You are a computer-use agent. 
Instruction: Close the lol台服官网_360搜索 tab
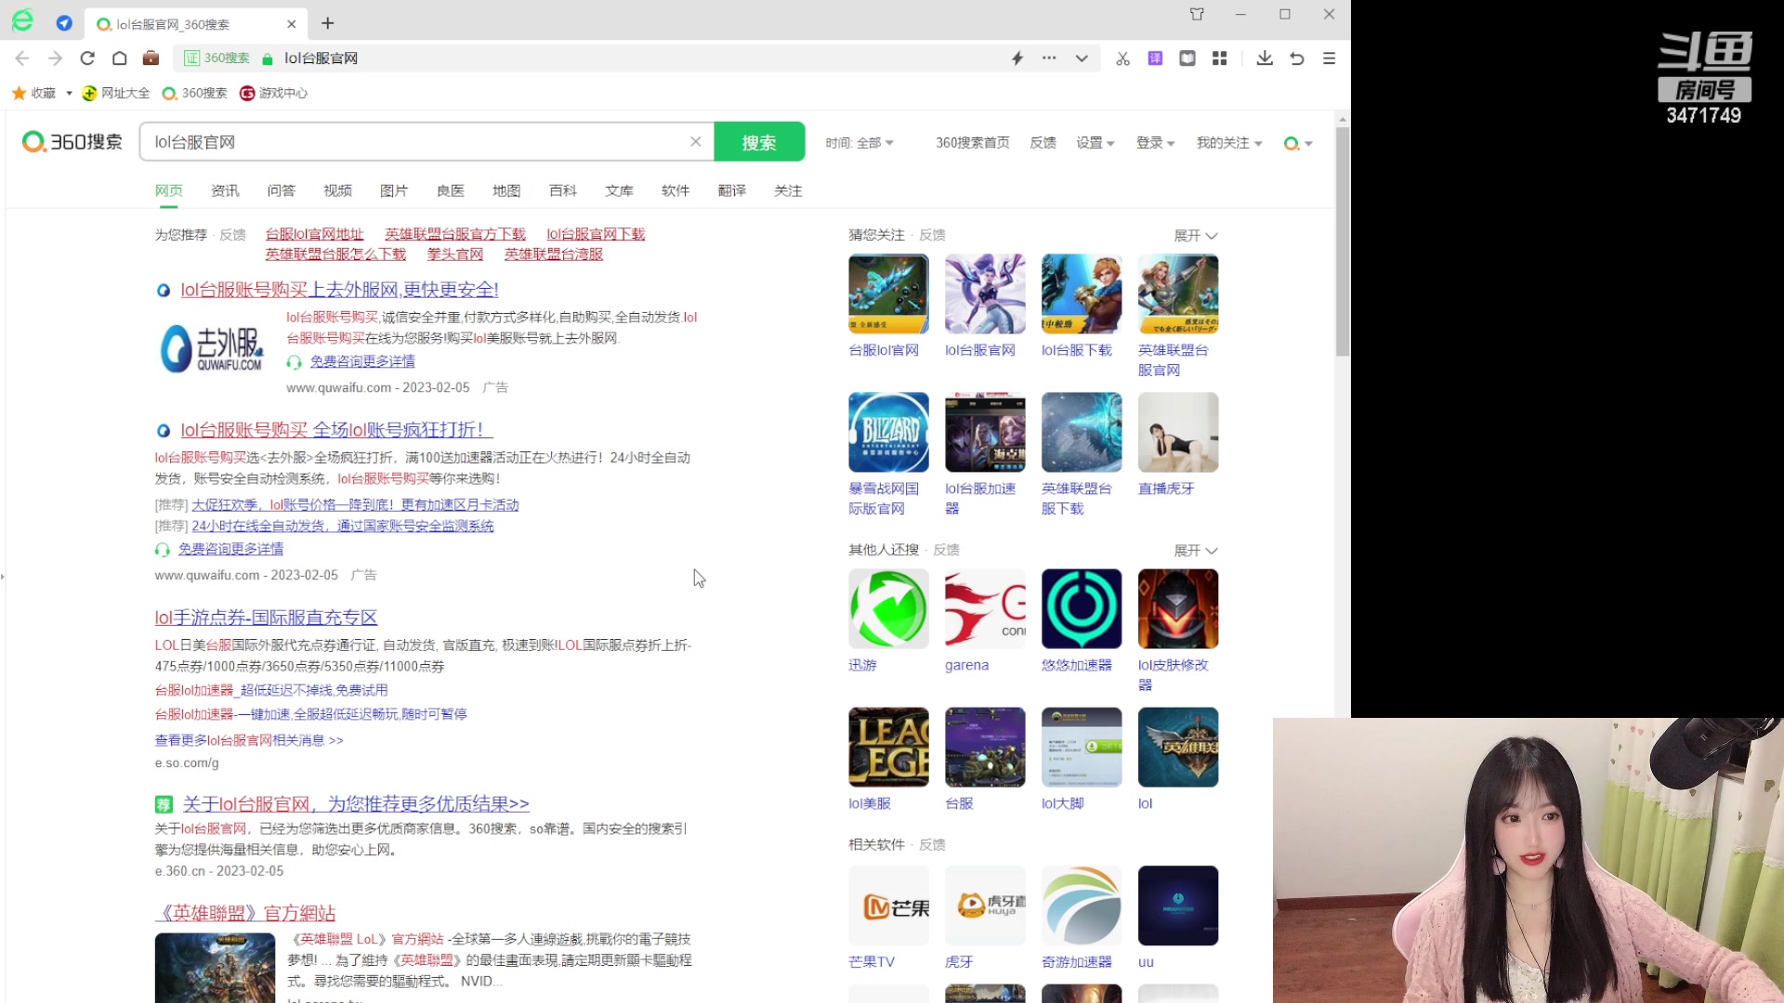292,24
